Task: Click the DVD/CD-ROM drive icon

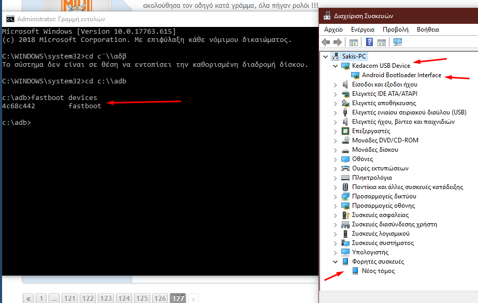Action: pyautogui.click(x=345, y=140)
